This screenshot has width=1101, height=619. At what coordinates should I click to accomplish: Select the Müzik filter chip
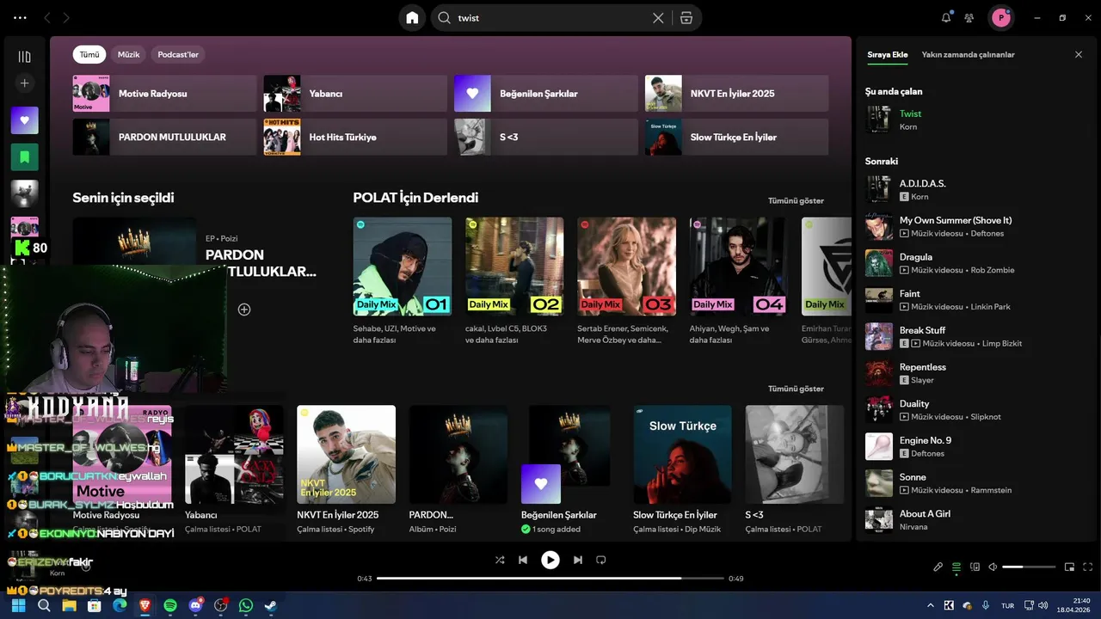pos(128,54)
